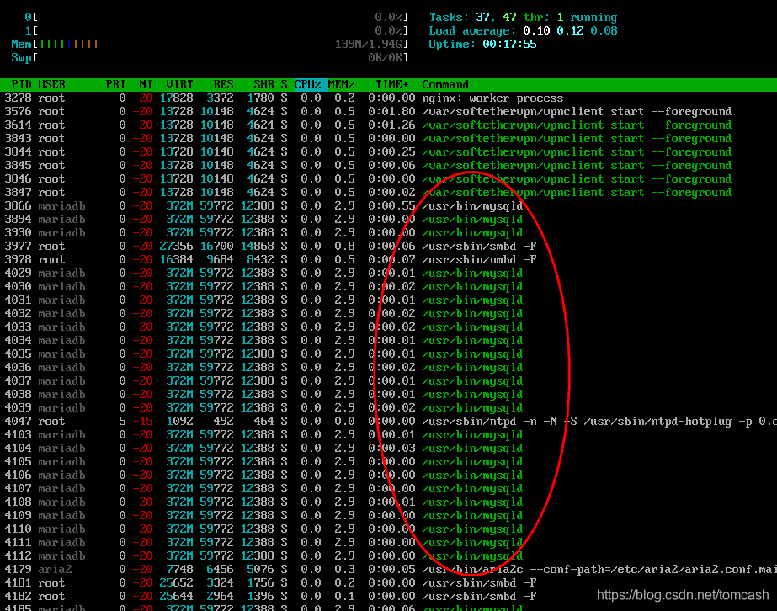
Task: Click the Tasks count line
Action: (x=523, y=18)
